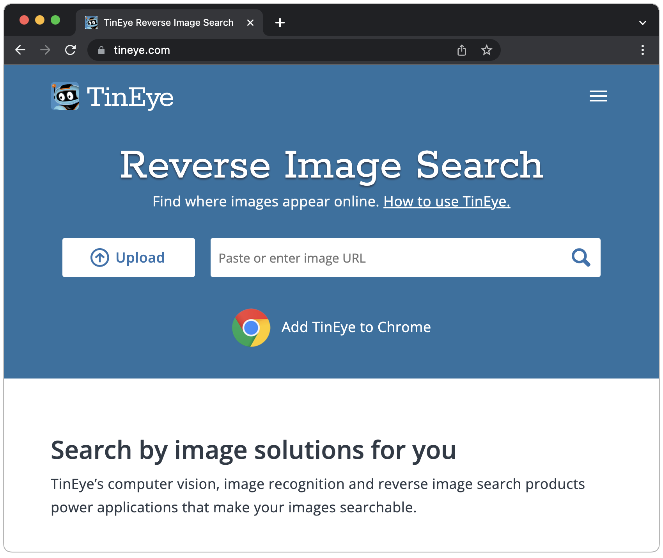Click the lock icon in the address bar
The height and width of the screenshot is (558, 663).
[101, 50]
